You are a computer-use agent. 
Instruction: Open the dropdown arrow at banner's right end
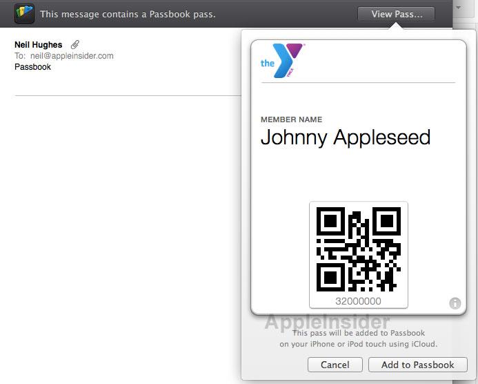click(458, 8)
